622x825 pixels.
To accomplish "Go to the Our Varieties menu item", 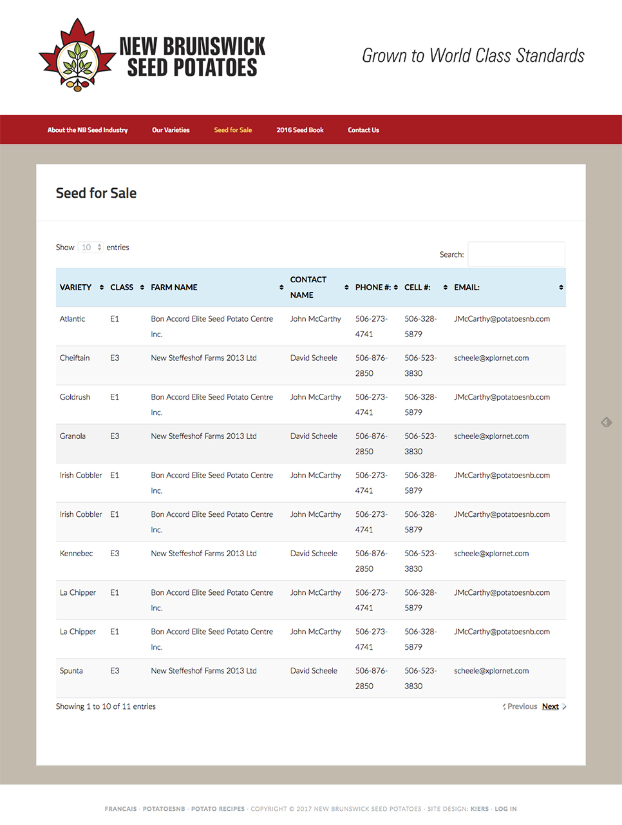I will point(171,130).
